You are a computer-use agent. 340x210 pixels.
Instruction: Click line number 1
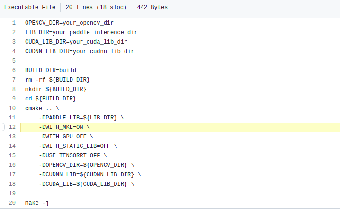(x=14, y=23)
